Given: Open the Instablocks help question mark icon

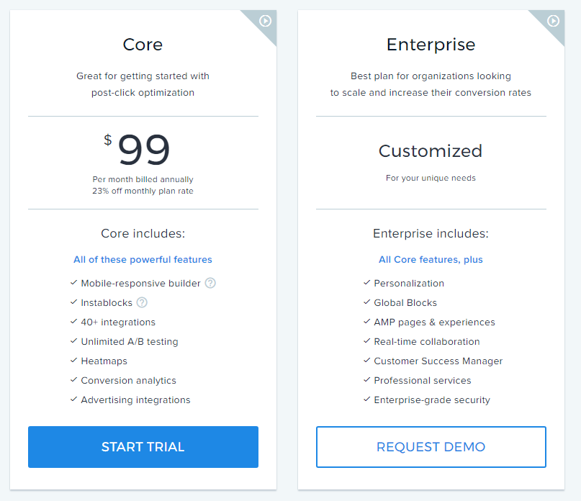Looking at the screenshot, I should coord(142,303).
